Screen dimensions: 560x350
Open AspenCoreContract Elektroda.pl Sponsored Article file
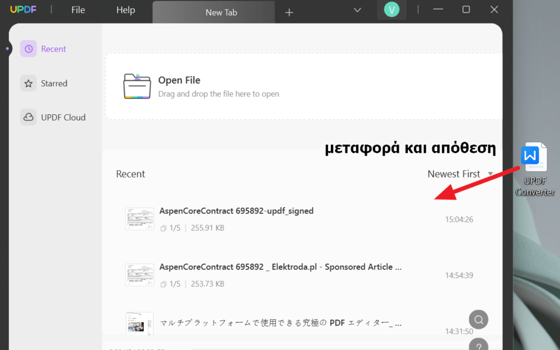coord(280,267)
